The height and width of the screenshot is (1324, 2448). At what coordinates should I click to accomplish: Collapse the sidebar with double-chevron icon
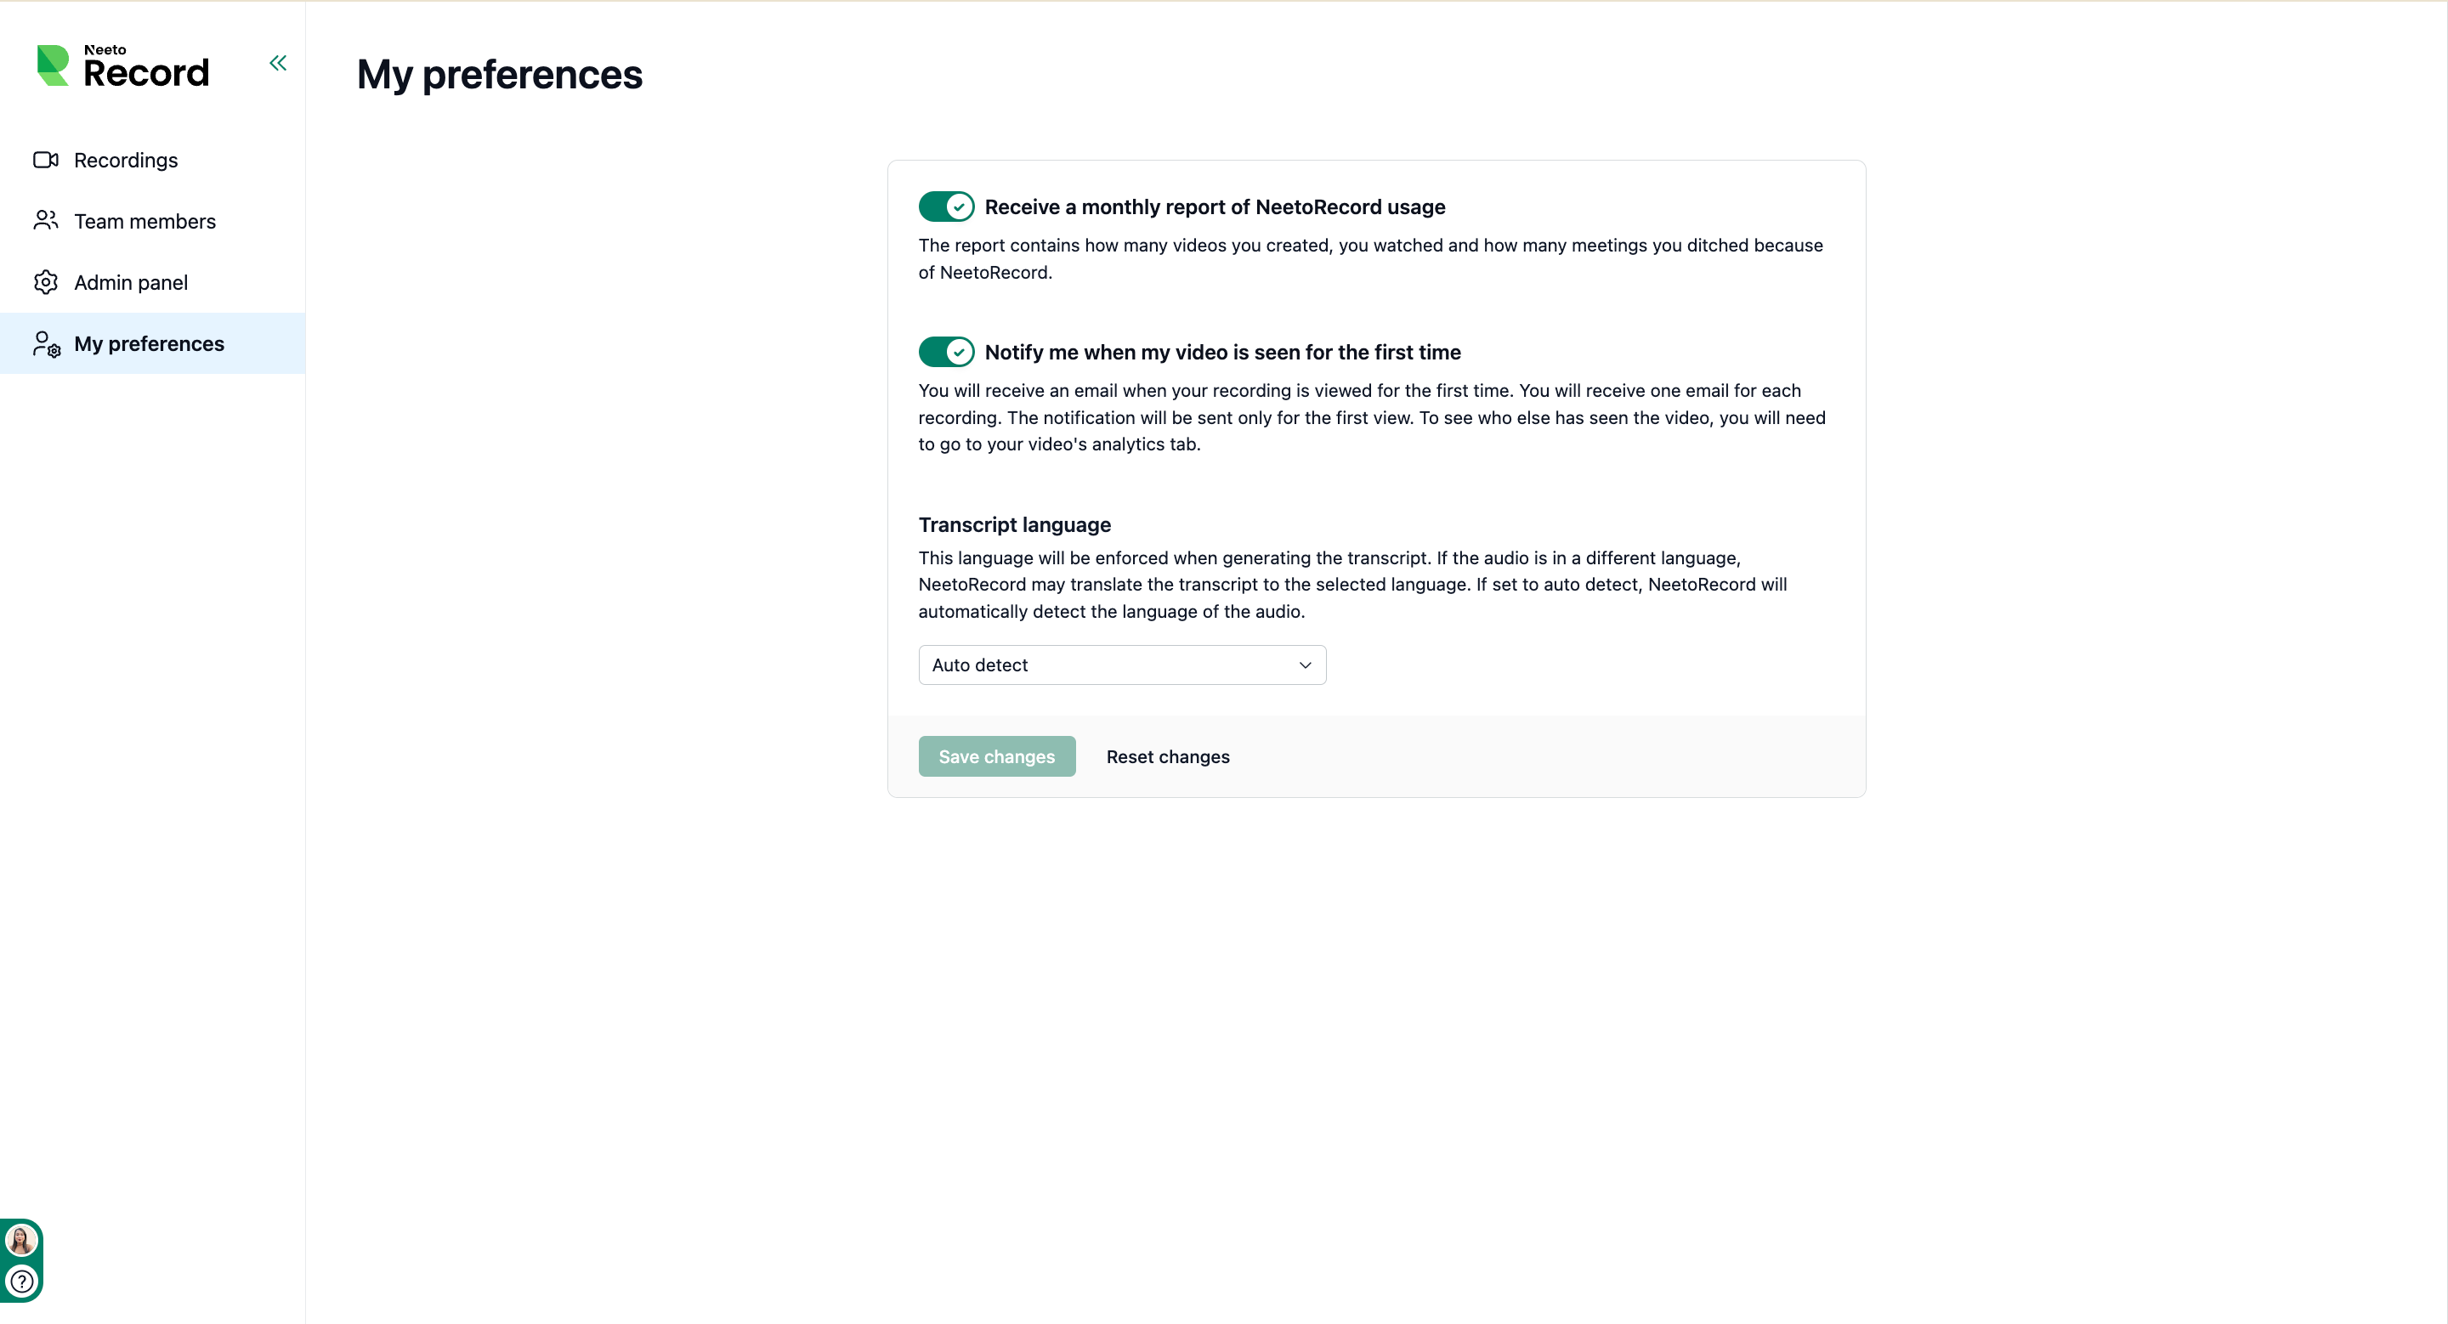tap(277, 64)
